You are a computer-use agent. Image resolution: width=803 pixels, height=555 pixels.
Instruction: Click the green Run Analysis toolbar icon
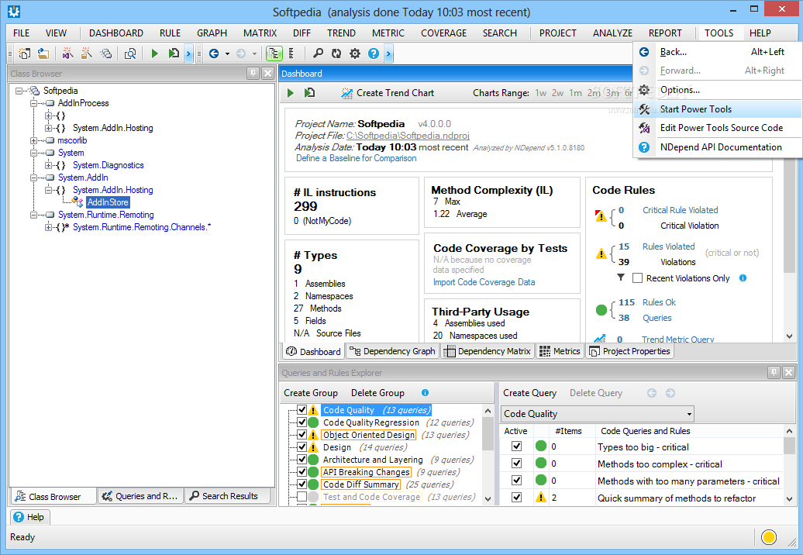(155, 53)
